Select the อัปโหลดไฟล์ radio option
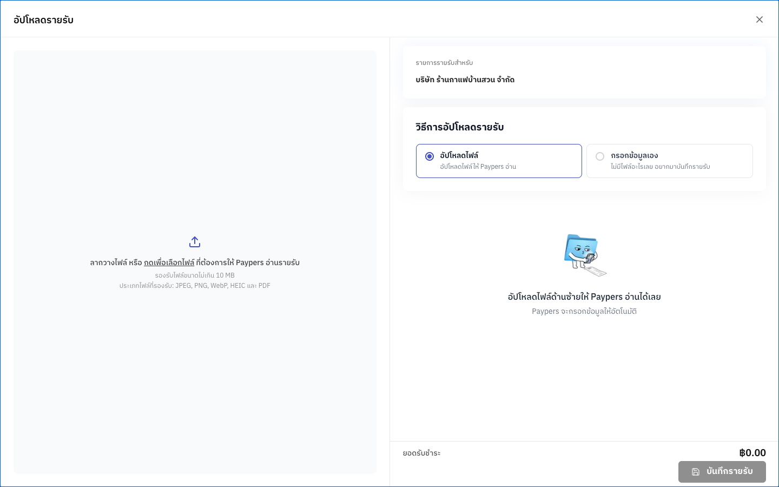The image size is (779, 487). (x=499, y=161)
